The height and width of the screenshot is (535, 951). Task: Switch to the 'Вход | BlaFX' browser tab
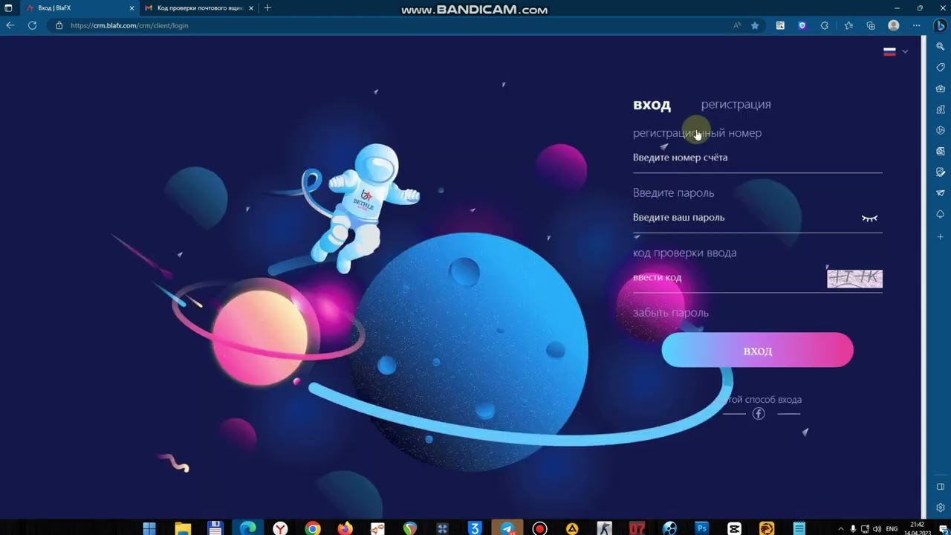[79, 8]
